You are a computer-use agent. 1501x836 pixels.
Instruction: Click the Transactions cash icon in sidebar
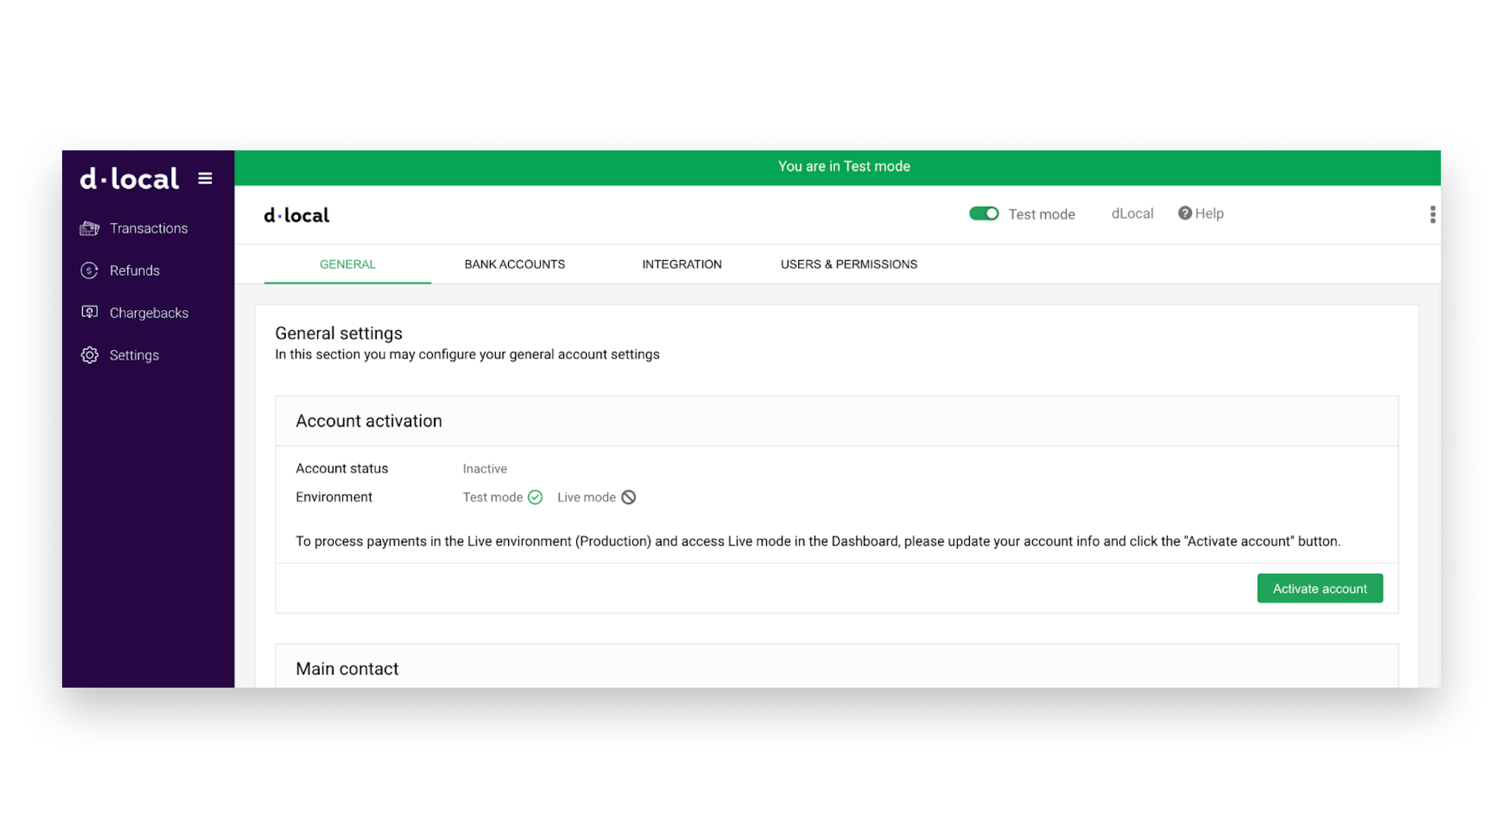tap(89, 229)
